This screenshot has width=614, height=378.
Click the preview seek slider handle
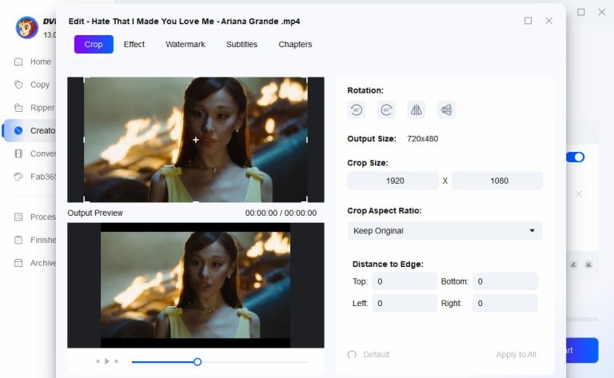197,362
